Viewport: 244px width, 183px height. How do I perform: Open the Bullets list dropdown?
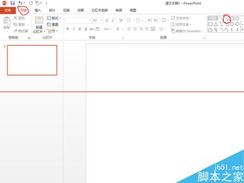[131, 20]
